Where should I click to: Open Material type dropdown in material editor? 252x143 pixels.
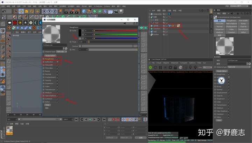[x=62, y=52]
